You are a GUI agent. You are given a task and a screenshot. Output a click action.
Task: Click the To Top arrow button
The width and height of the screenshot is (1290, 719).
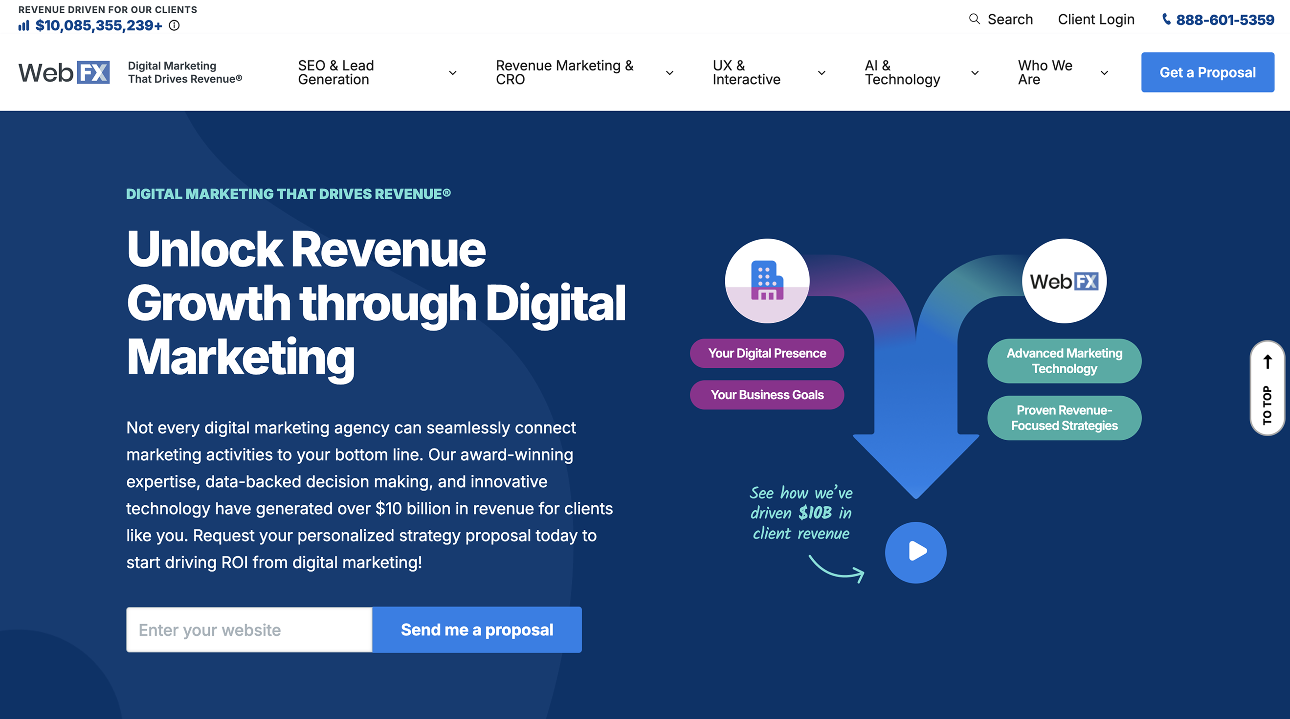coord(1267,388)
